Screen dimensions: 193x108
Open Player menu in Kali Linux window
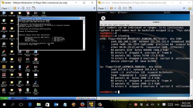[102, 8]
